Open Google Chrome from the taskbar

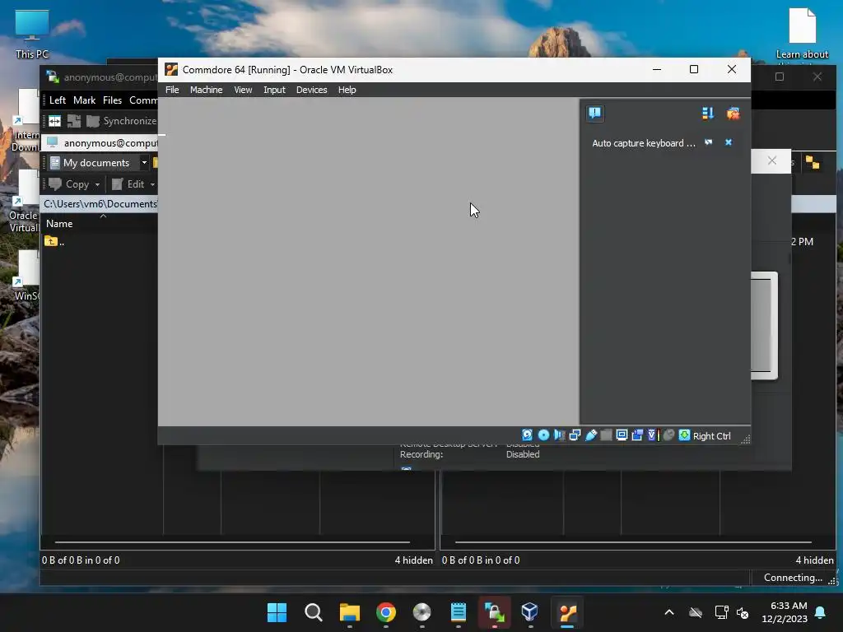tap(385, 612)
